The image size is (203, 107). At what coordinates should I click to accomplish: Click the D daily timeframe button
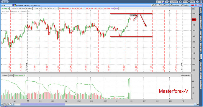coord(160,5)
